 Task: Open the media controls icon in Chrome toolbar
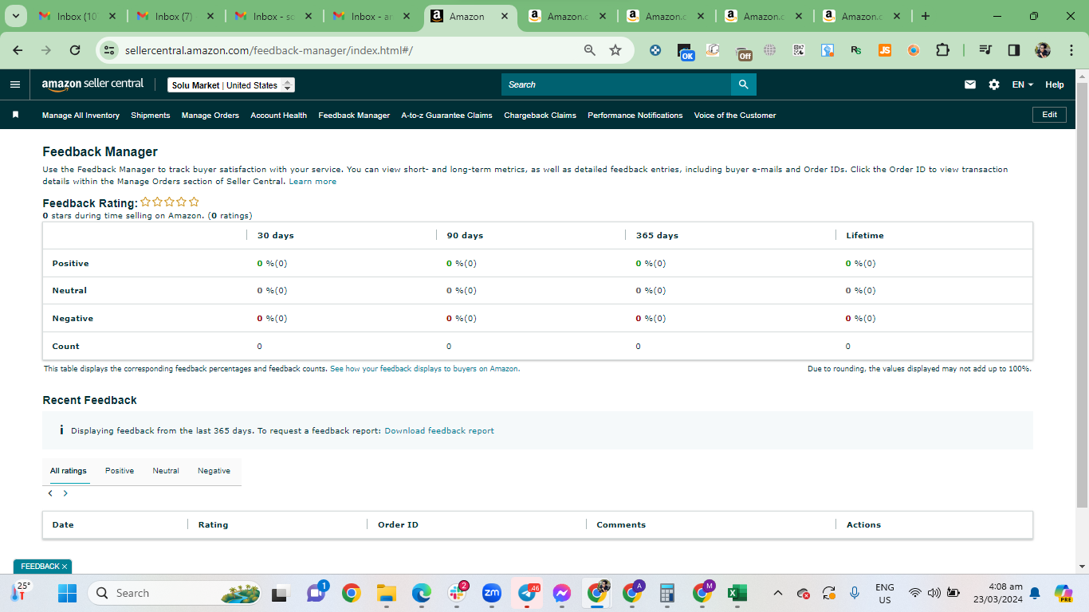click(986, 50)
